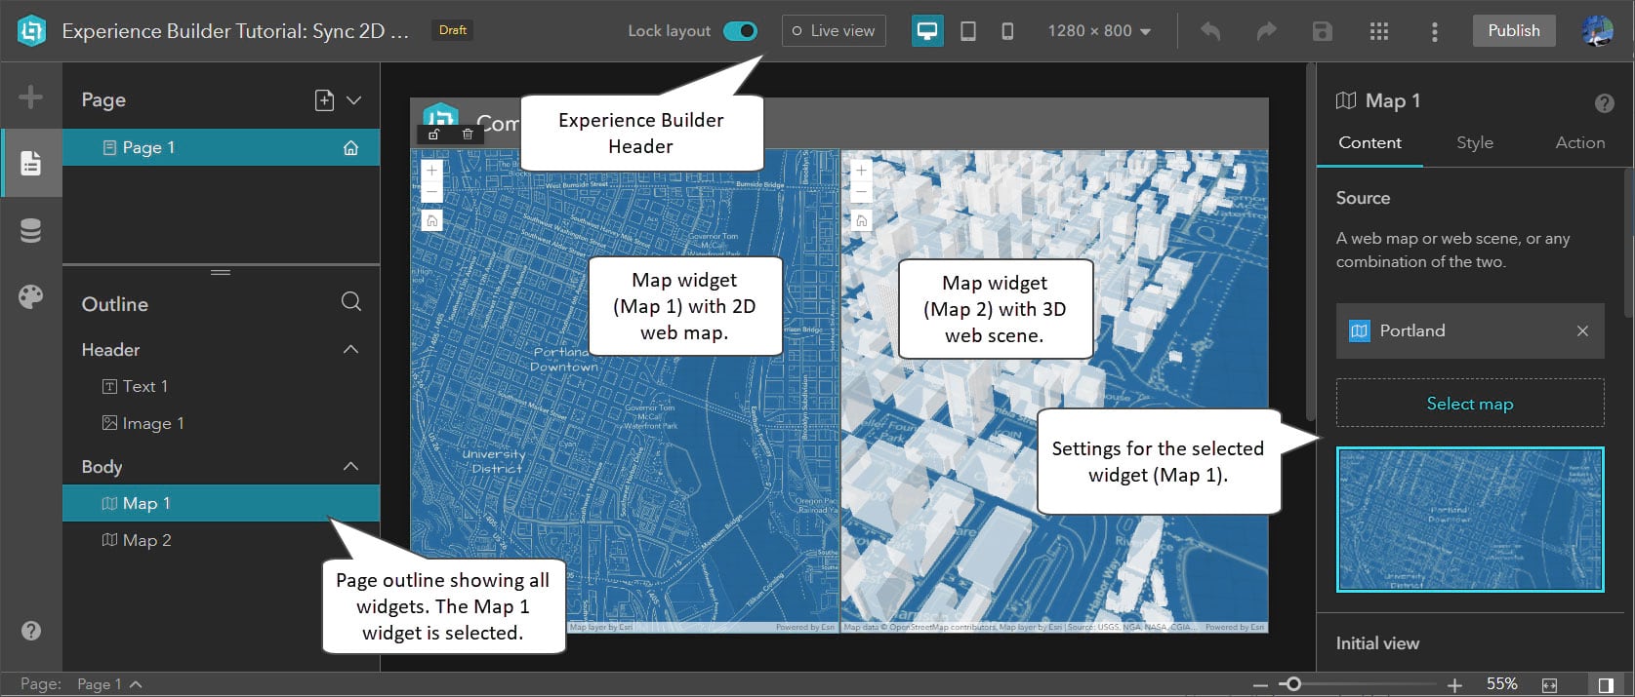Viewport: 1635px width, 697px height.
Task: Open the Help icon in left sidebar
Action: pos(30,631)
